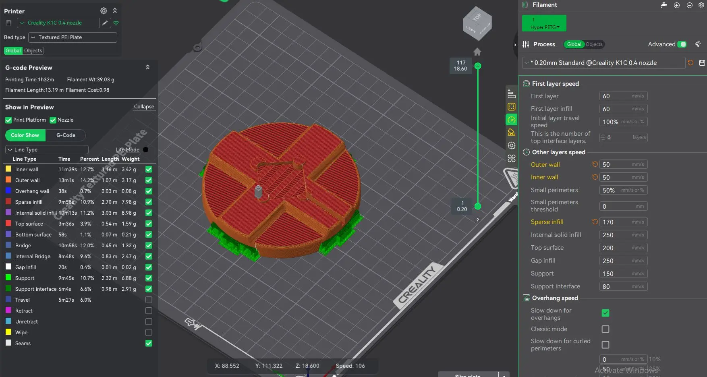The height and width of the screenshot is (377, 707).
Task: Hide Outer wall lines in preview
Action: (x=149, y=180)
